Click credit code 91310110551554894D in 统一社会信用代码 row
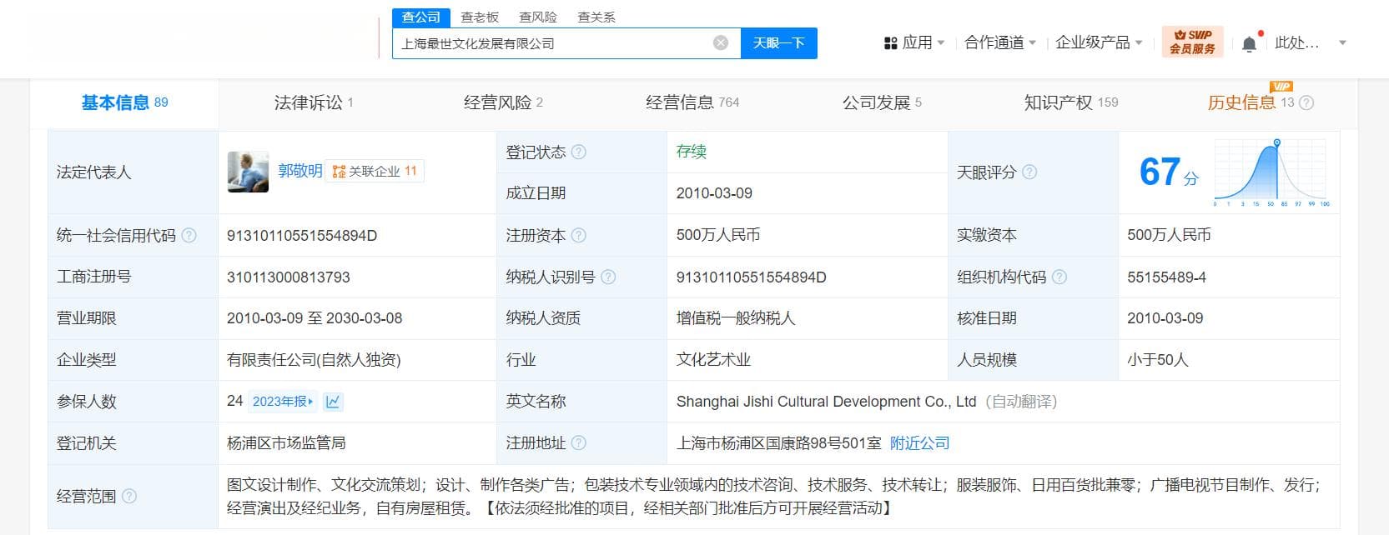 pyautogui.click(x=302, y=236)
